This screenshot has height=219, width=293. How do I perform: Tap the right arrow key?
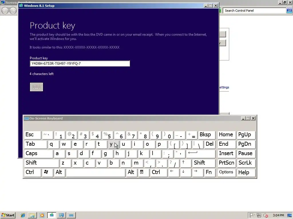tap(197, 172)
